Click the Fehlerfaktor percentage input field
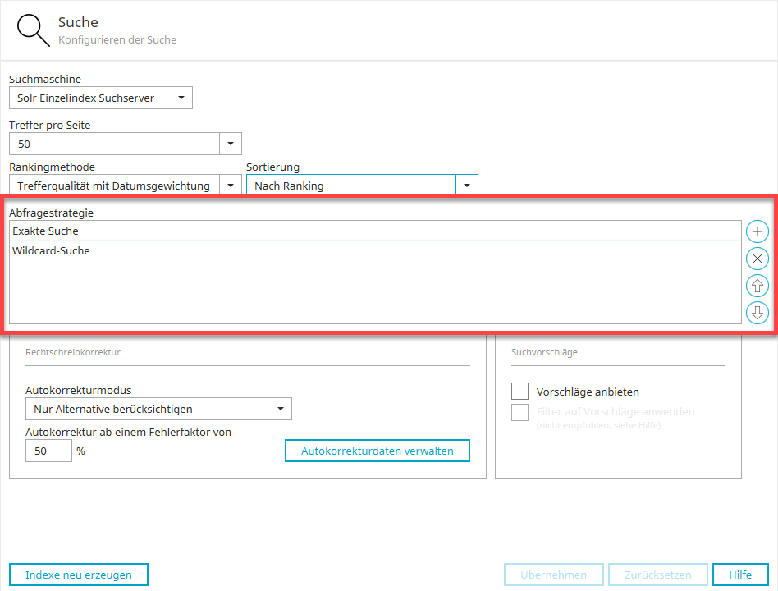778x591 pixels. [x=48, y=451]
